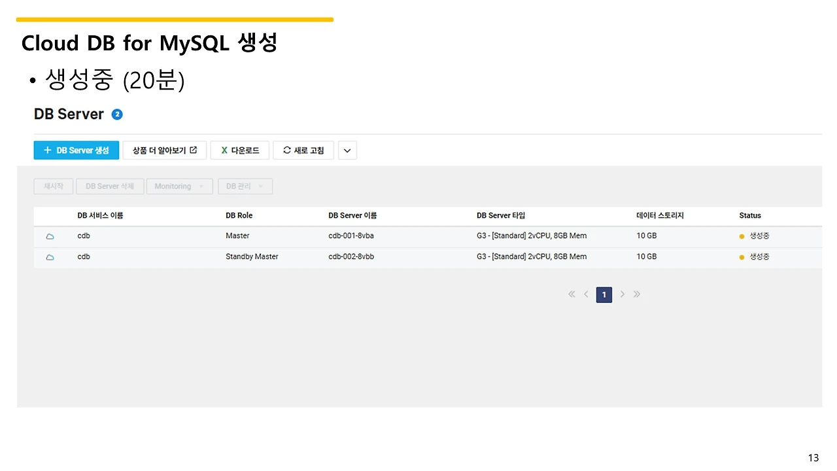Click server name cdb-002-8vbb
Screen dimensions: 837x471
click(x=351, y=257)
